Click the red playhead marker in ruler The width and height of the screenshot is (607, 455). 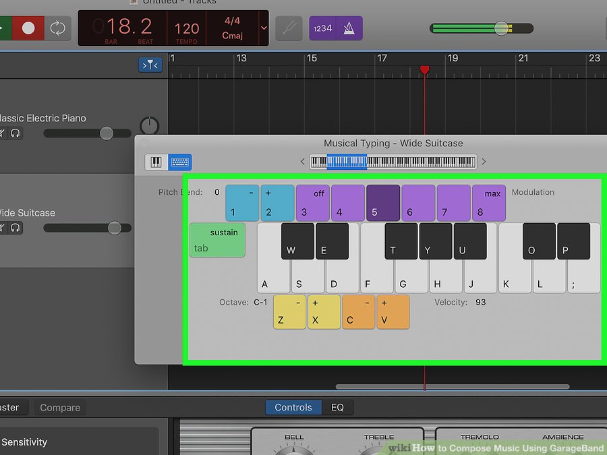(x=425, y=70)
